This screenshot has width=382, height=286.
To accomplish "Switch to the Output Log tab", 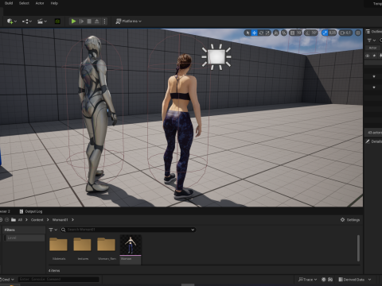I will (31, 211).
